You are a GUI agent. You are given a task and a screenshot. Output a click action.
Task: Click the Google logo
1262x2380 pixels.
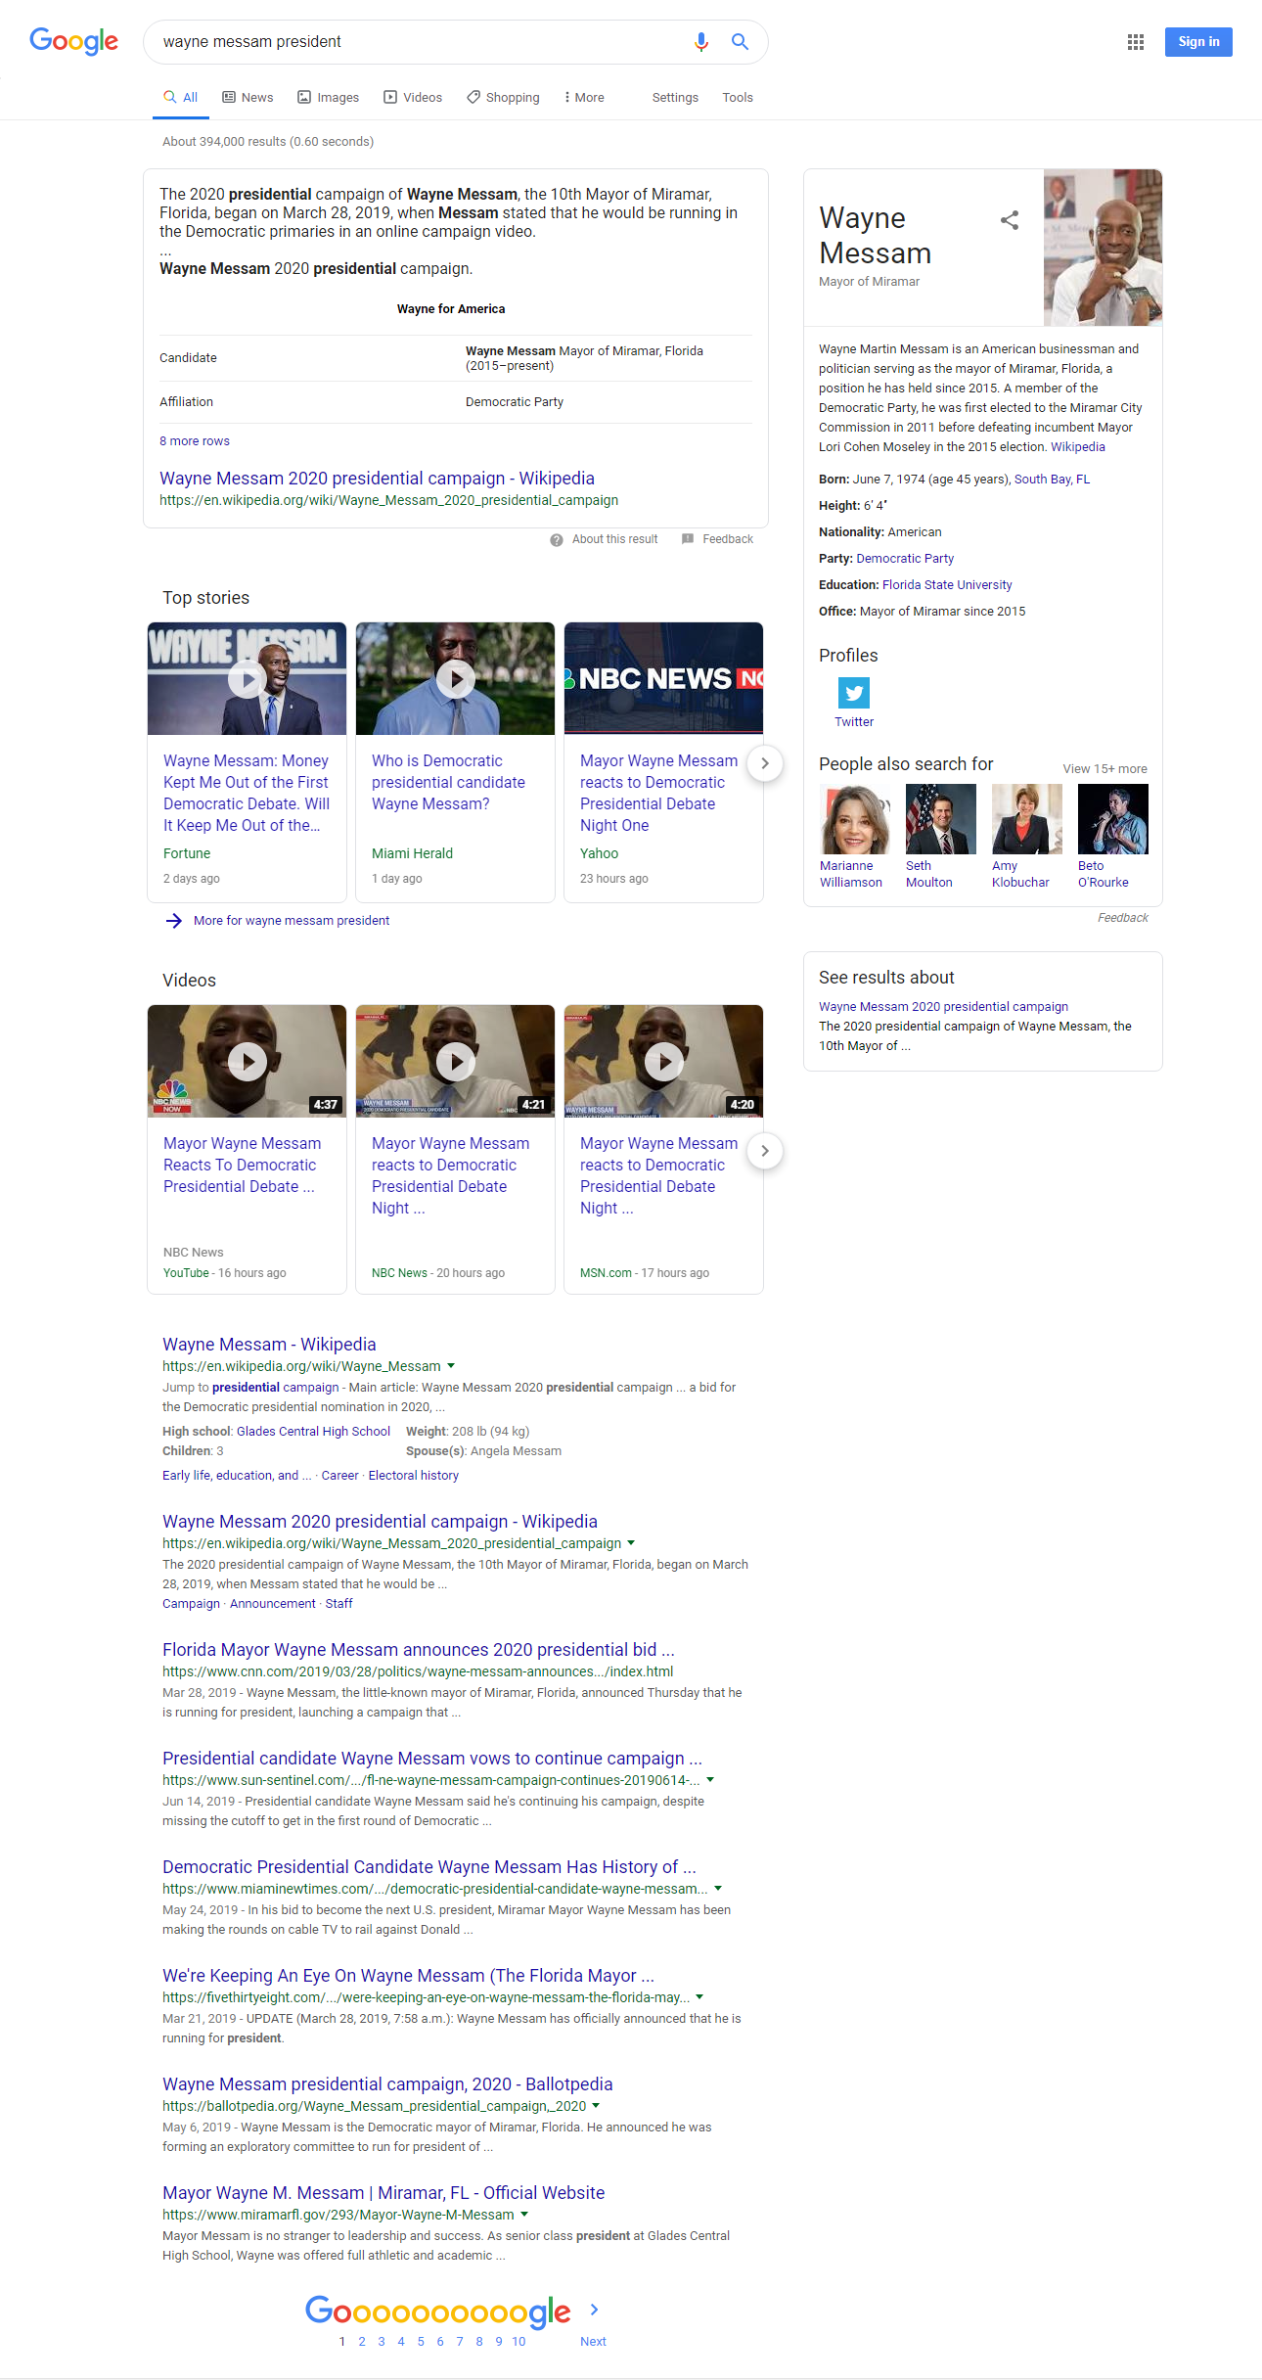click(x=73, y=41)
